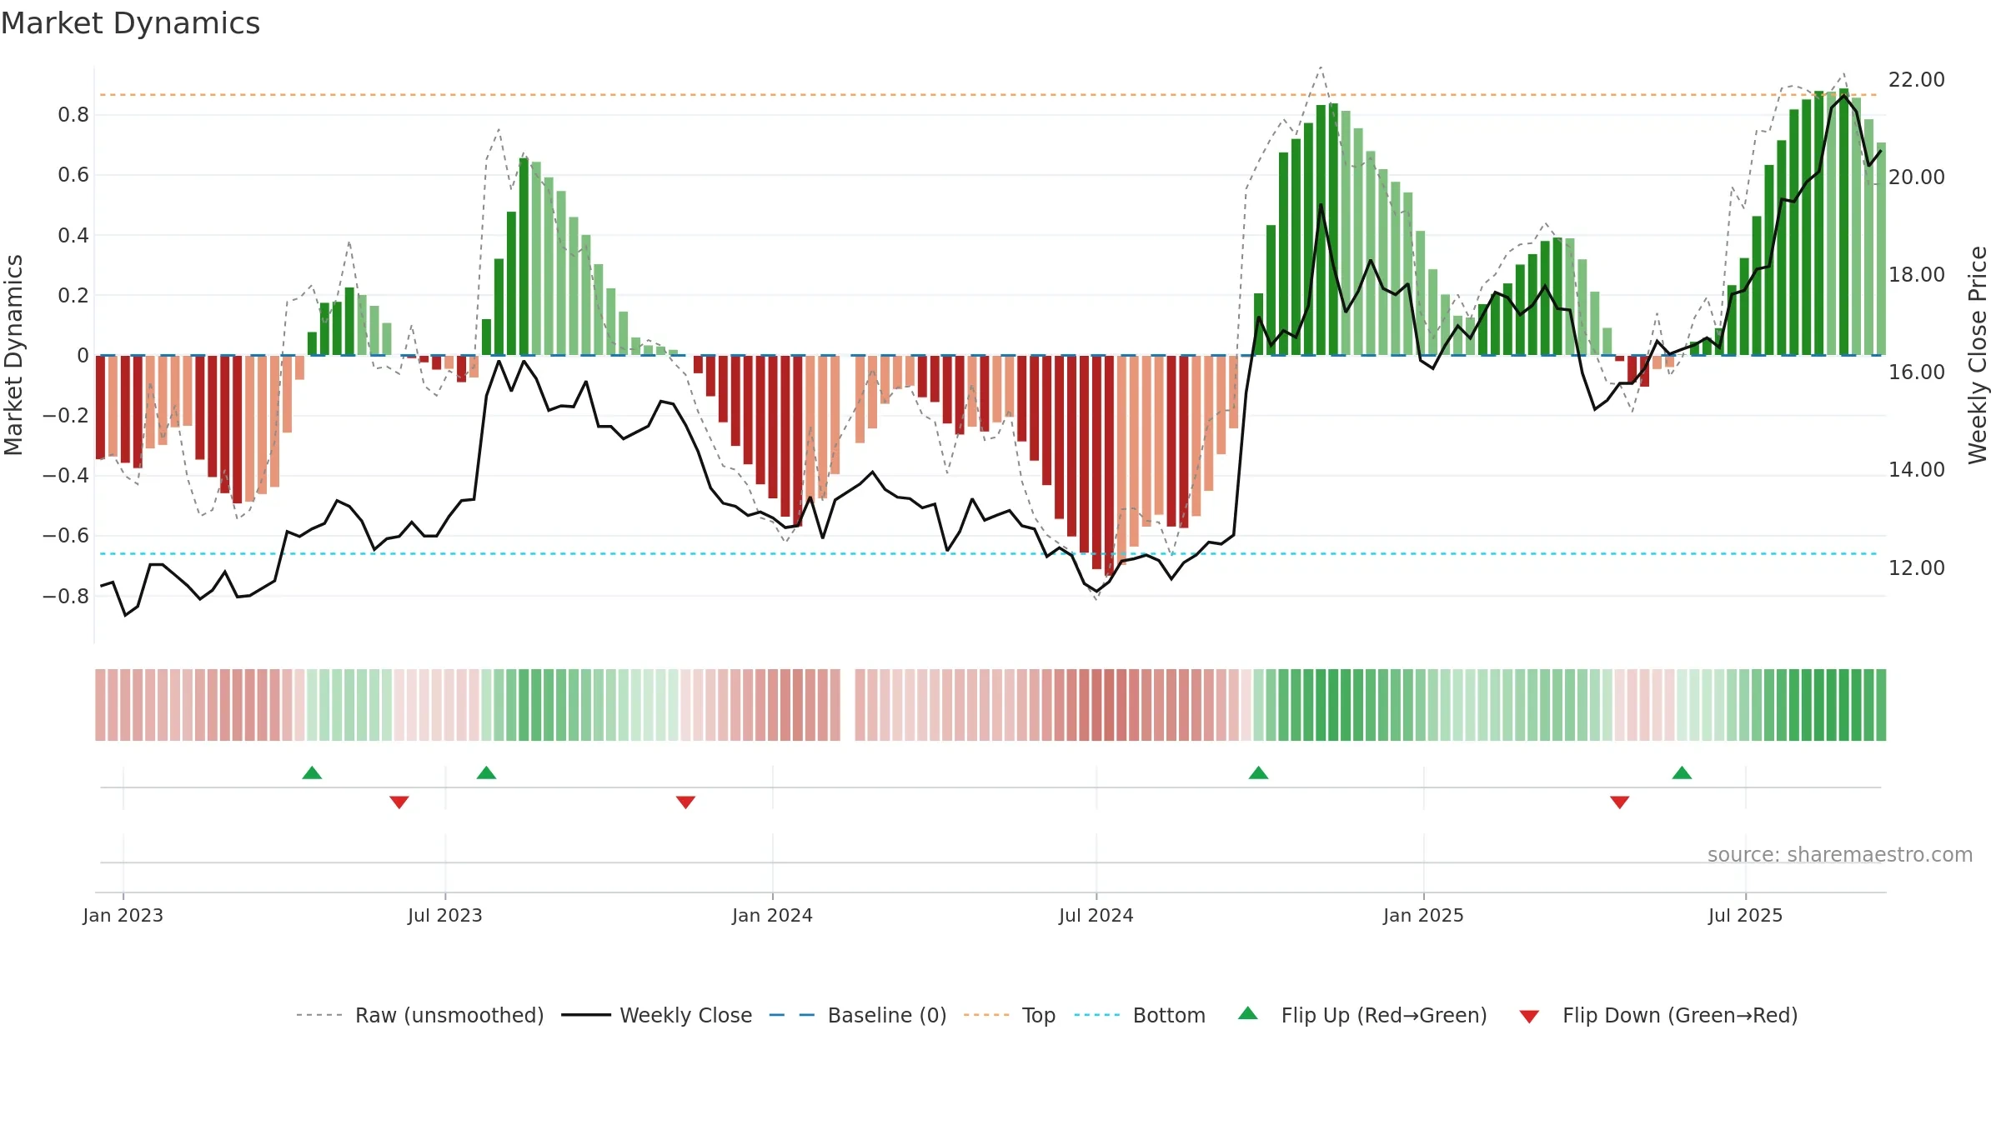Image resolution: width=2001 pixels, height=1125 pixels.
Task: Click the 18.00 price axis tick
Action: pyautogui.click(x=1916, y=275)
